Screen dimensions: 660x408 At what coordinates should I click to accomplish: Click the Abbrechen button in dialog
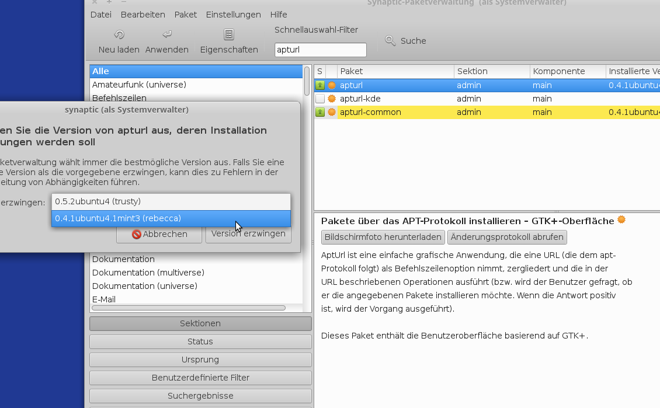159,234
